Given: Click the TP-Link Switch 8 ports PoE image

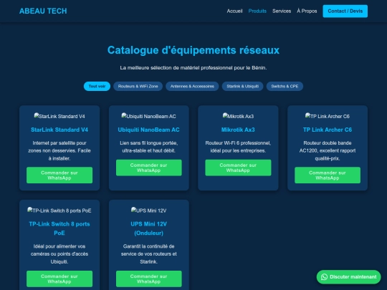Looking at the screenshot, I should pyautogui.click(x=59, y=211).
